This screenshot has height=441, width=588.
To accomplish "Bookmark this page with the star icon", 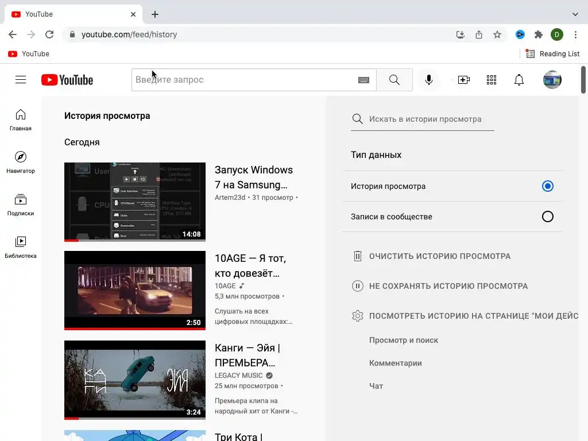I will click(497, 34).
